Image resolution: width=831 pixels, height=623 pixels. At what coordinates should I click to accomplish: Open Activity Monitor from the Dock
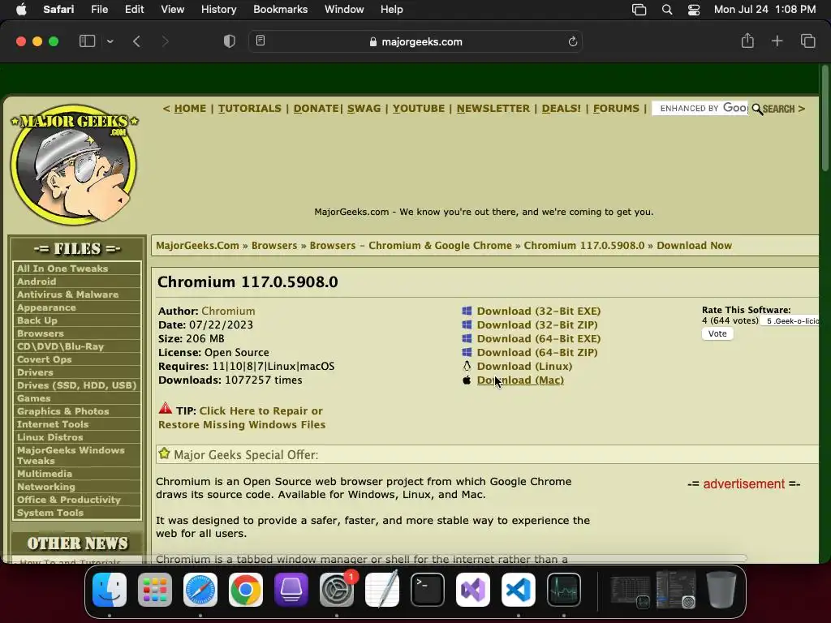pyautogui.click(x=563, y=589)
